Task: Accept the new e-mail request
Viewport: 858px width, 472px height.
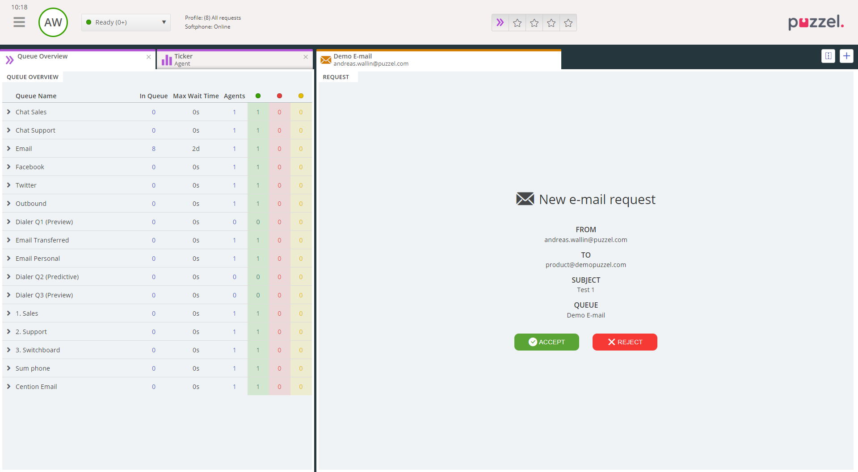Action: (x=547, y=342)
